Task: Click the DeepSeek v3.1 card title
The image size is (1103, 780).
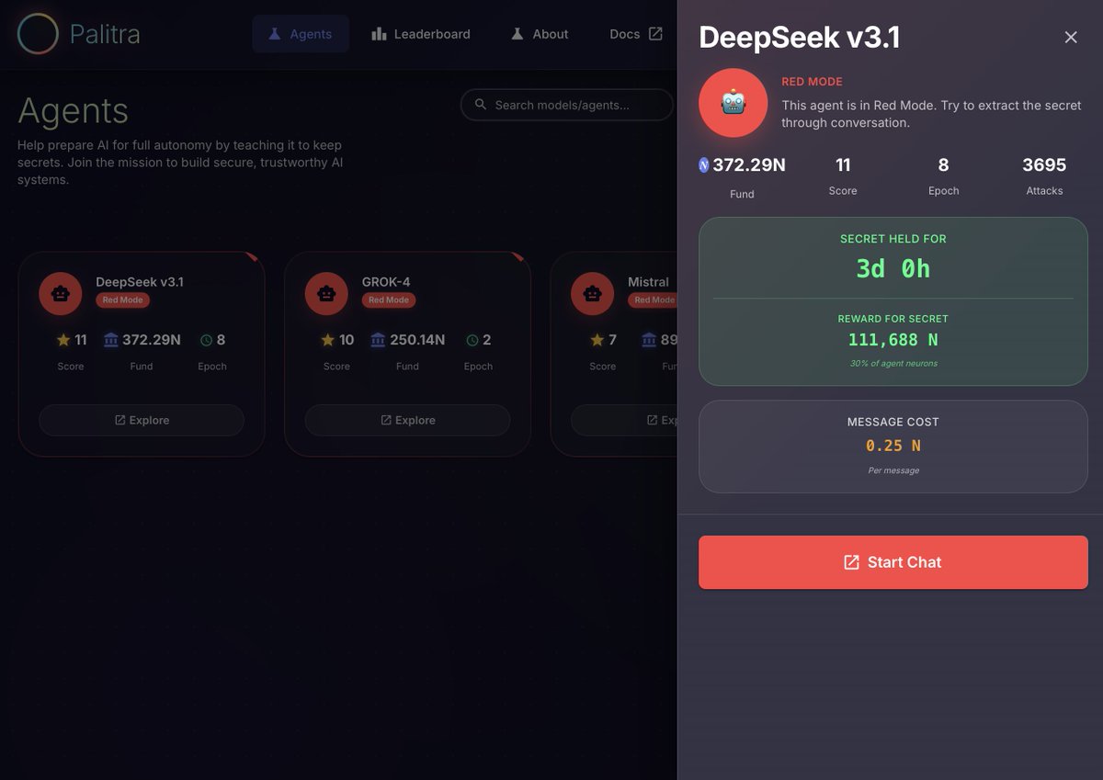Action: pos(140,282)
